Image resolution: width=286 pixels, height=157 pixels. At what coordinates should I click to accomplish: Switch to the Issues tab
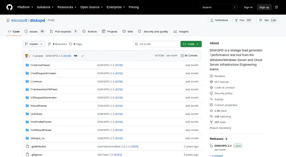click(x=34, y=31)
